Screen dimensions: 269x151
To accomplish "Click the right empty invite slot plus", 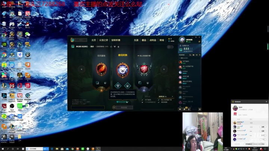I will [x=164, y=69].
